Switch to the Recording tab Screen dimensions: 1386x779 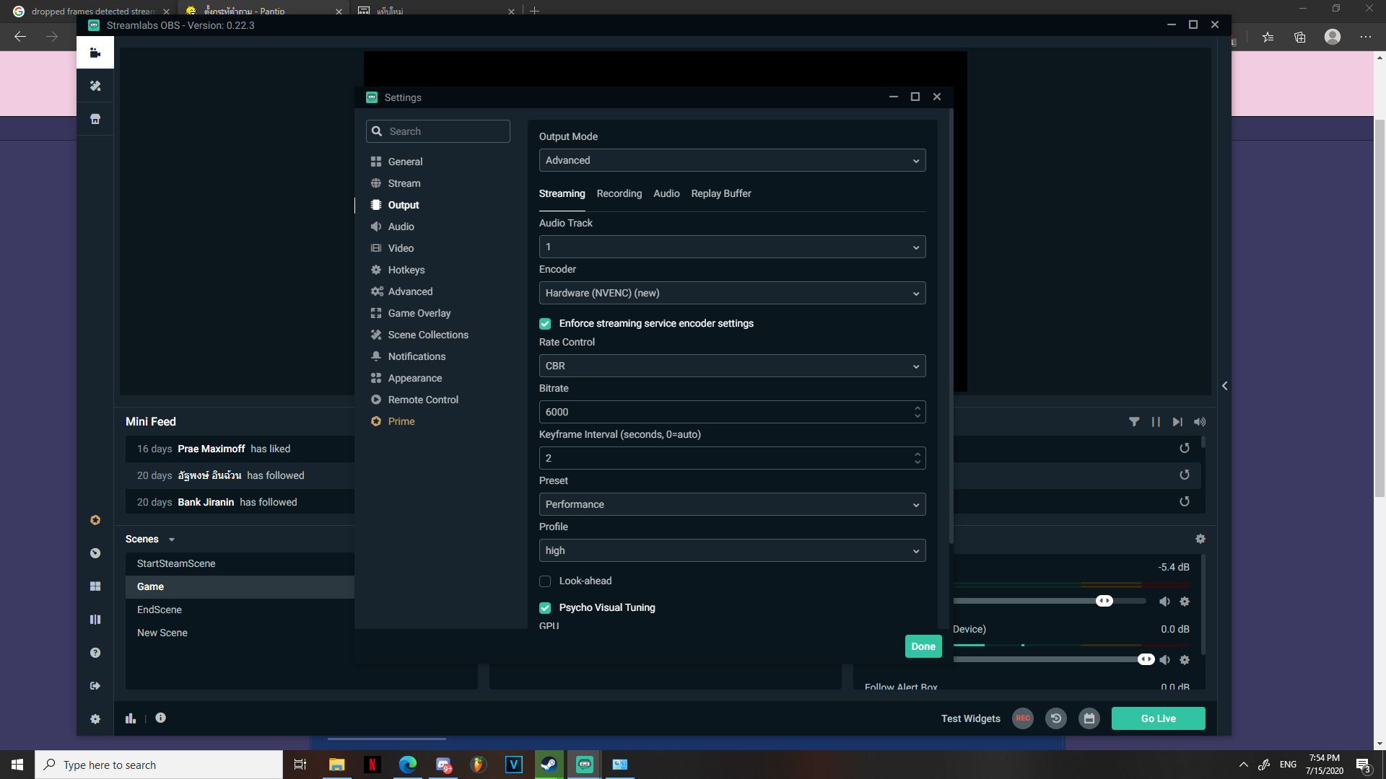point(619,193)
